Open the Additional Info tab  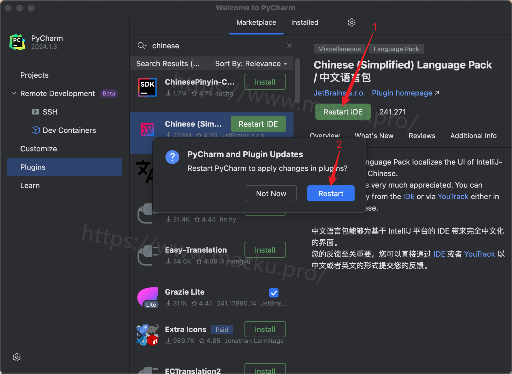point(473,136)
